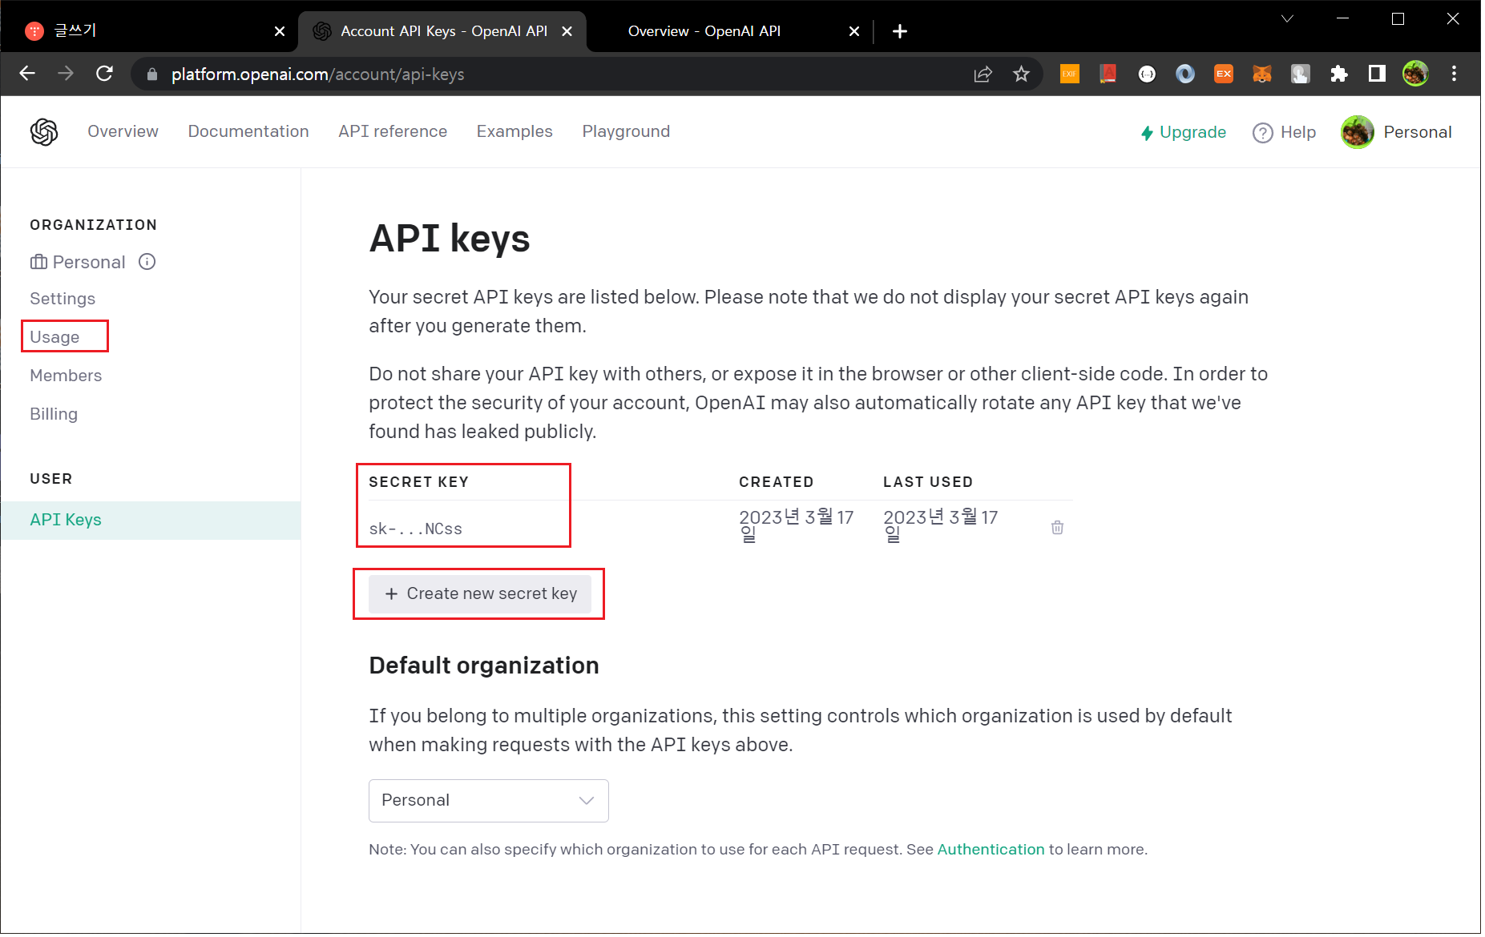This screenshot has height=937, width=1485.
Task: Click the Default organization heading
Action: click(x=483, y=666)
